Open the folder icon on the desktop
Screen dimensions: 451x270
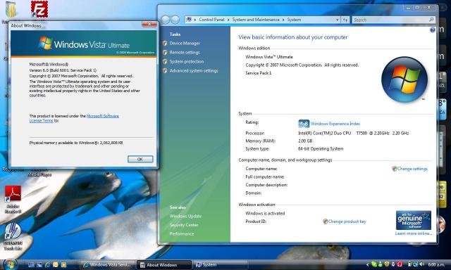11,10
